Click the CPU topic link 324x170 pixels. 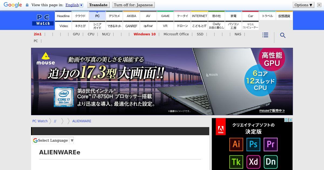point(91,34)
